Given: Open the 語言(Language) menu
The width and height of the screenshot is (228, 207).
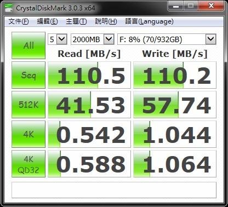Looking at the screenshot, I should (x=149, y=21).
